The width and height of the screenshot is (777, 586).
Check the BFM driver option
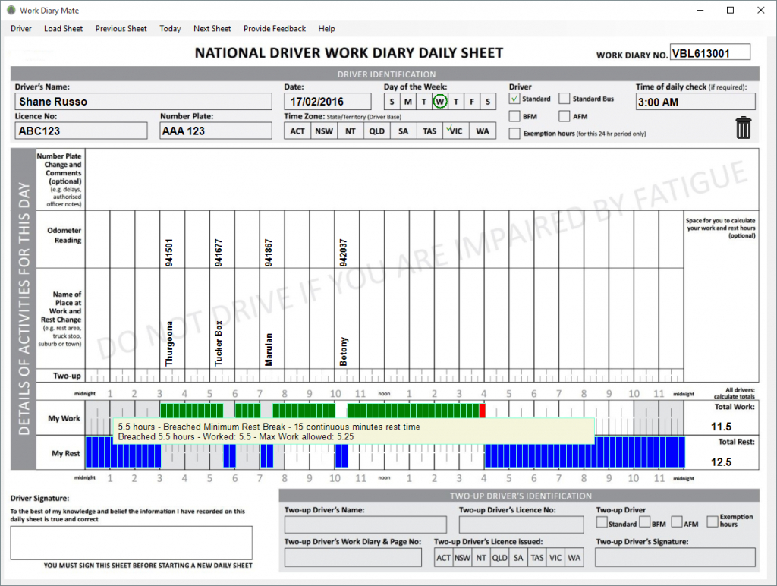point(514,116)
